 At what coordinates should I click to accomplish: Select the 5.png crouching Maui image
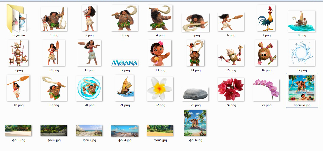click(196, 23)
